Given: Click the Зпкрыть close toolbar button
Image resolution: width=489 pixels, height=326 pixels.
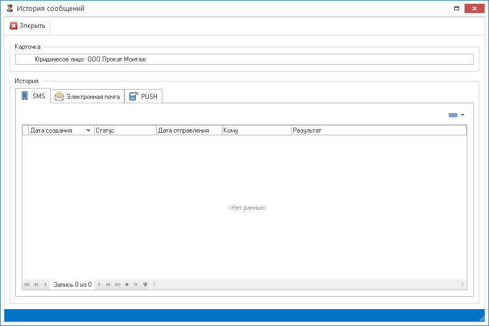Looking at the screenshot, I should (28, 26).
